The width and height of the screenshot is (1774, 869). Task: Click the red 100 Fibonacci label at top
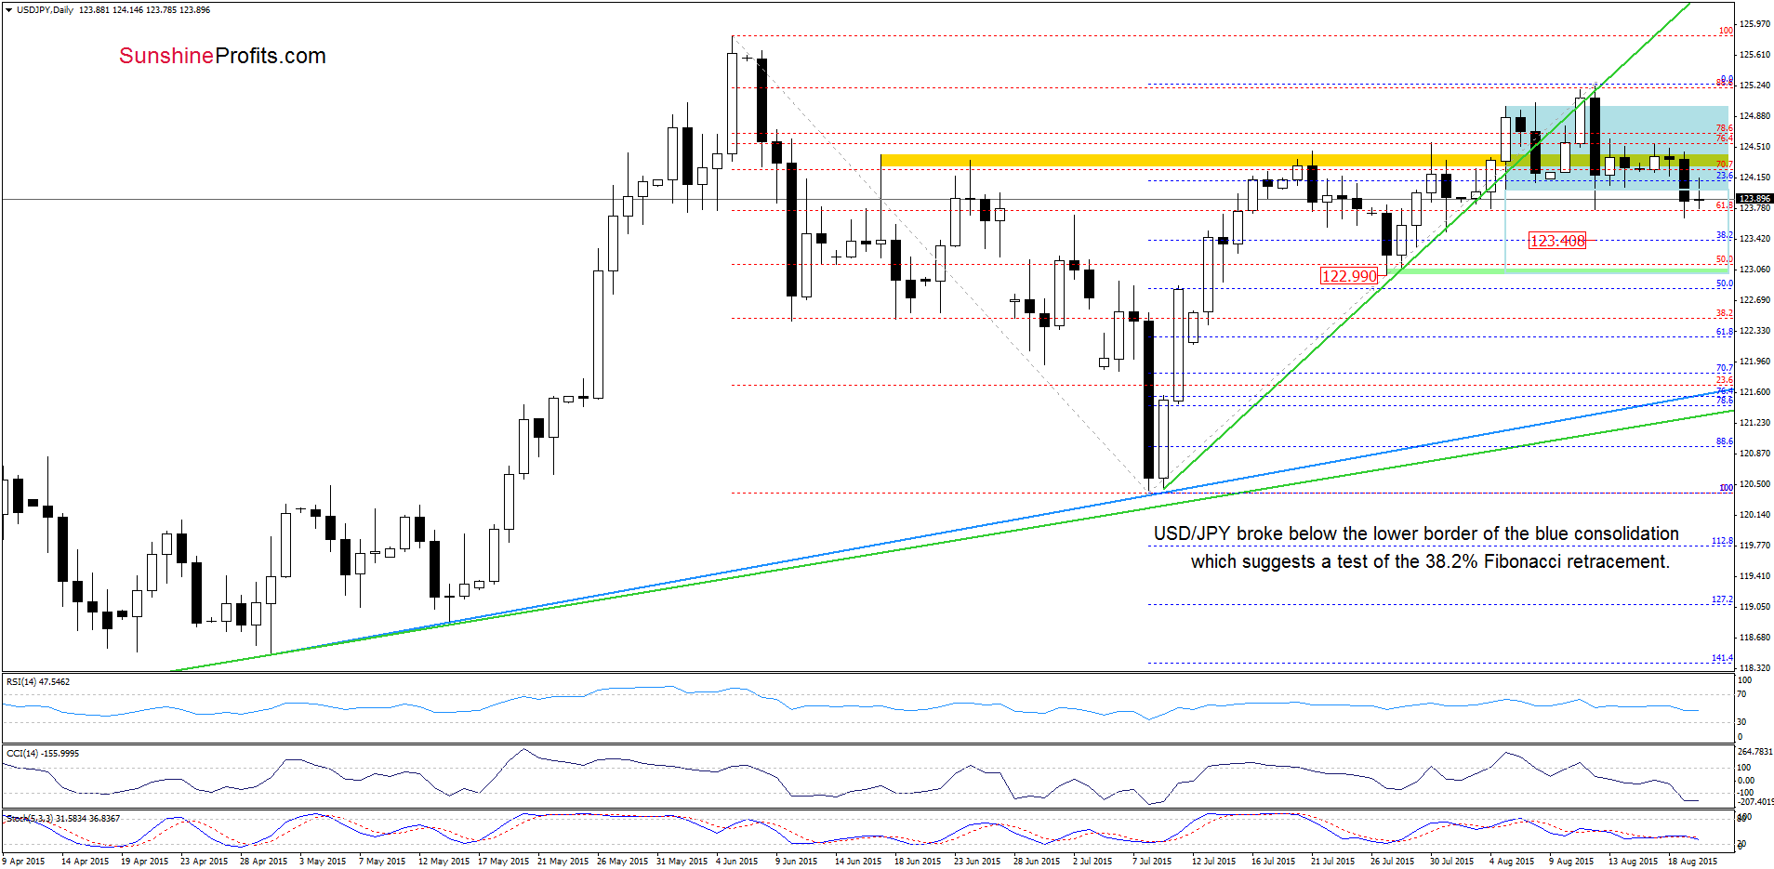tap(1726, 31)
